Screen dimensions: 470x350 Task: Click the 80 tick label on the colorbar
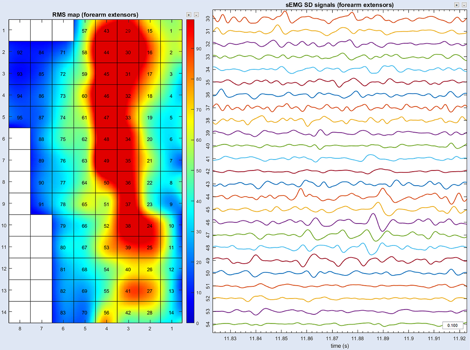click(199, 79)
